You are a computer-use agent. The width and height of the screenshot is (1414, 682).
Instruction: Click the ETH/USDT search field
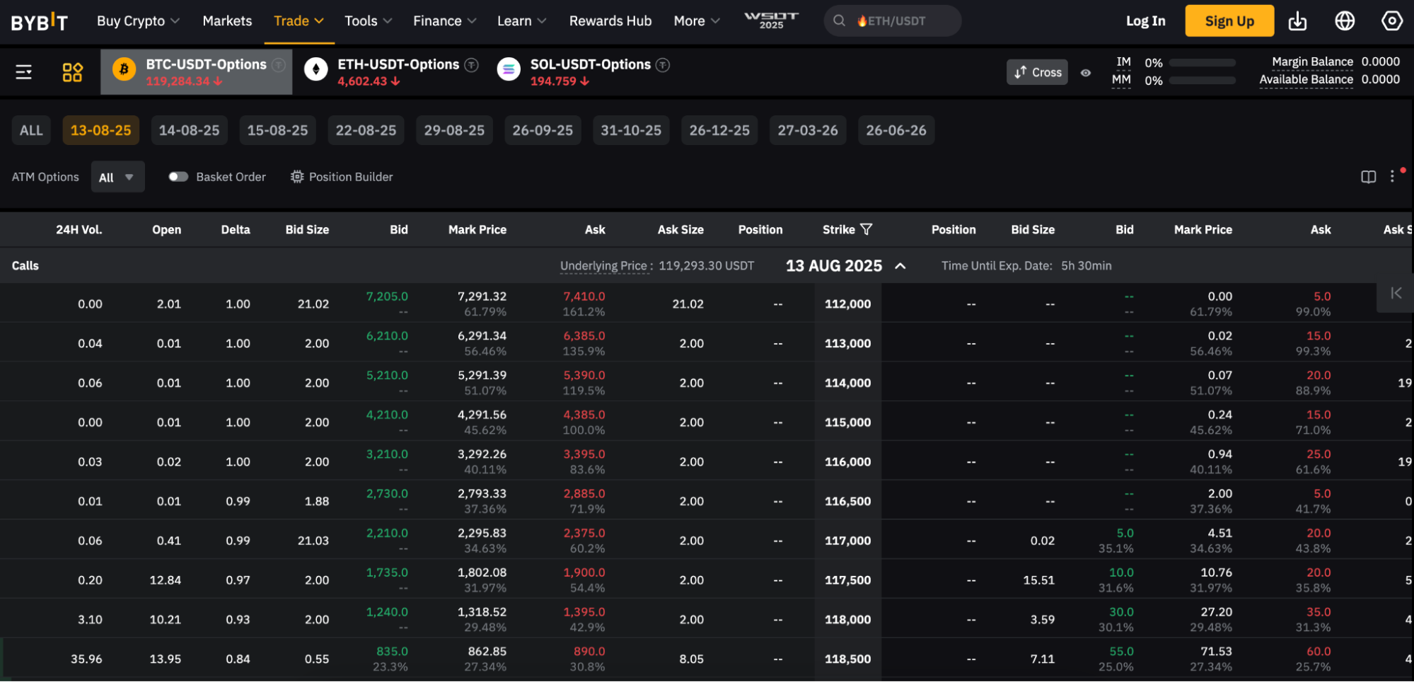[x=892, y=21]
